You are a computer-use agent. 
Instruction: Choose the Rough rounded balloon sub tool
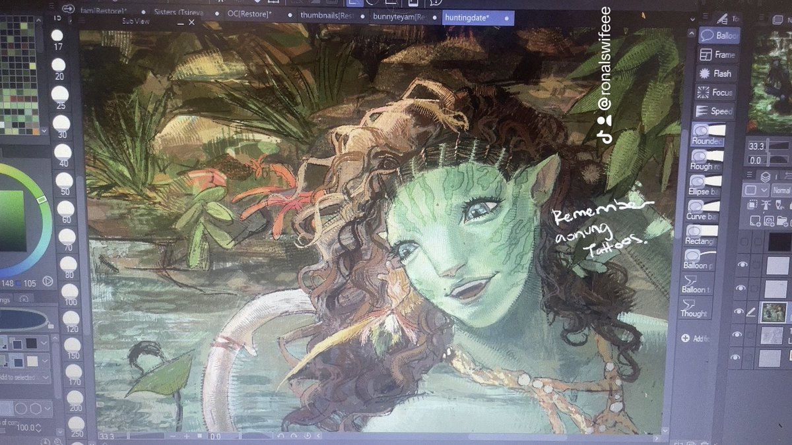(707, 160)
